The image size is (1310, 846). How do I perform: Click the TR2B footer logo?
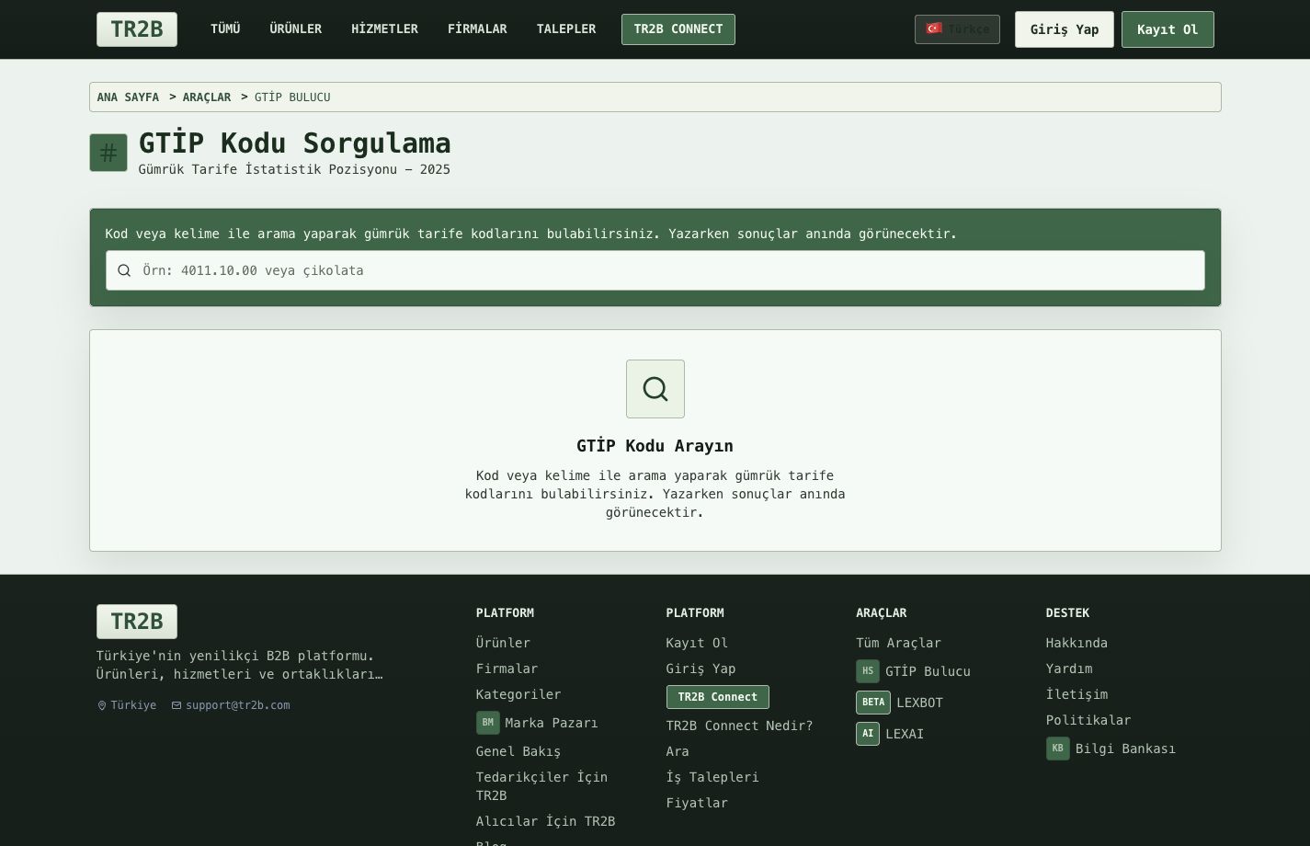(x=137, y=622)
